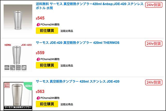
Task: Click PChome24h購物 store name under $563
Action: pyautogui.click(x=50, y=98)
